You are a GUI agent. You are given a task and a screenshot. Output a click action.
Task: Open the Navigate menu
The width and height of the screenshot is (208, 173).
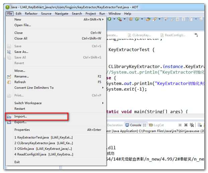[62, 13]
